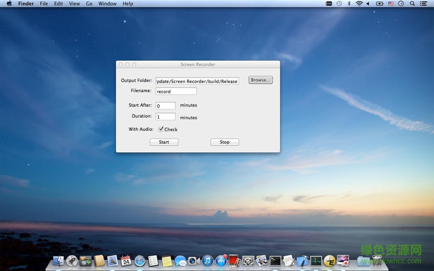Viewport: 434px width, 271px height.
Task: Open the File menu
Action: coord(44,4)
